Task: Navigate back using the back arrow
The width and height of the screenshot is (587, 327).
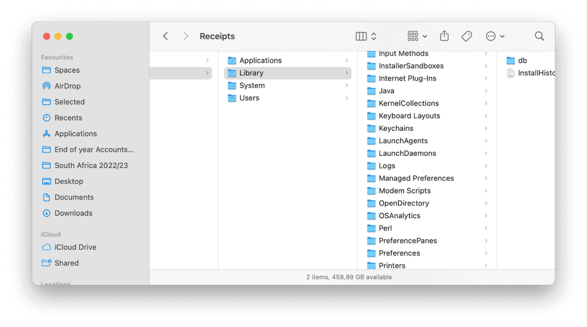Action: click(x=166, y=36)
